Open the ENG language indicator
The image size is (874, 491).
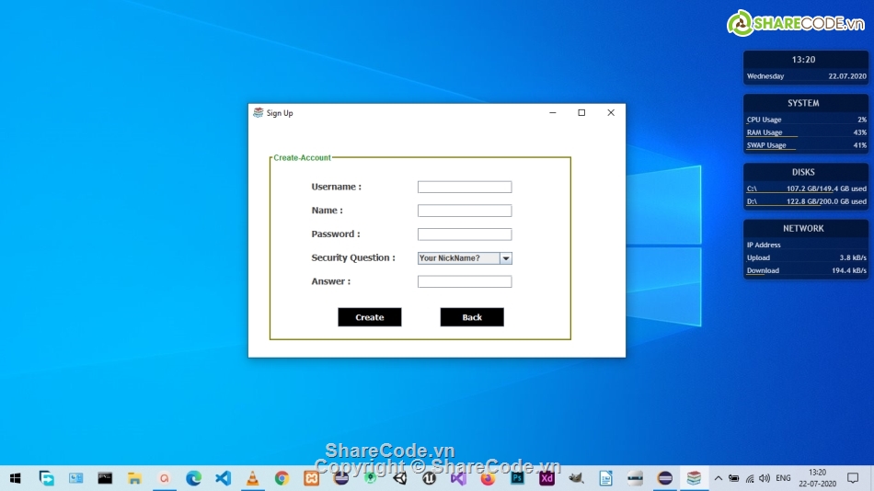tap(783, 478)
